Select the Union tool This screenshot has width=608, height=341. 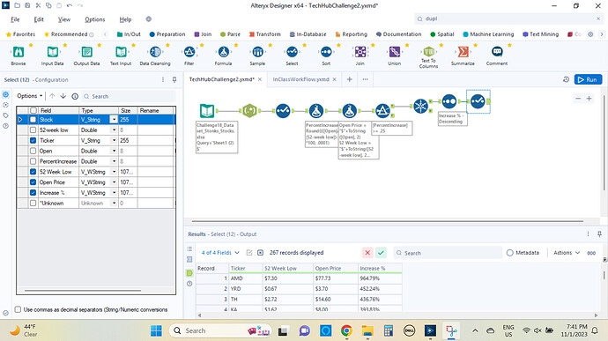(x=395, y=52)
